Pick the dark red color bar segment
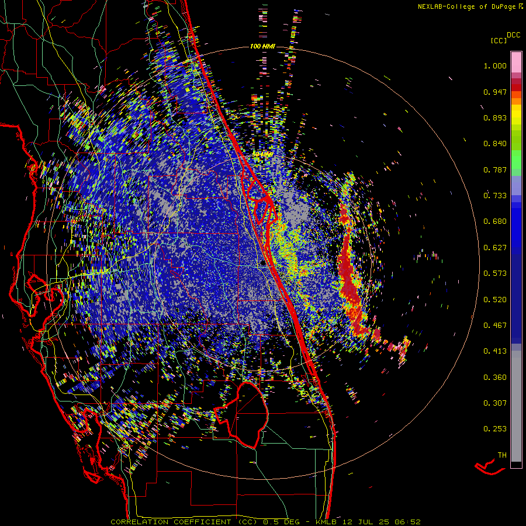This screenshot has height=526, width=526. click(x=516, y=87)
